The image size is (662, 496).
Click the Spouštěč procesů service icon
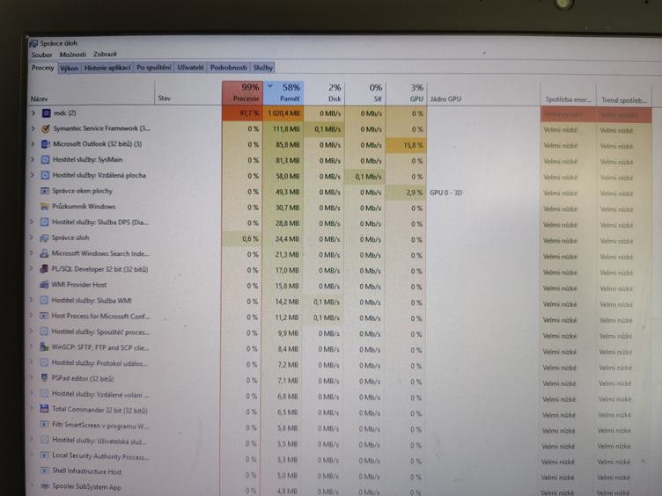coord(44,332)
